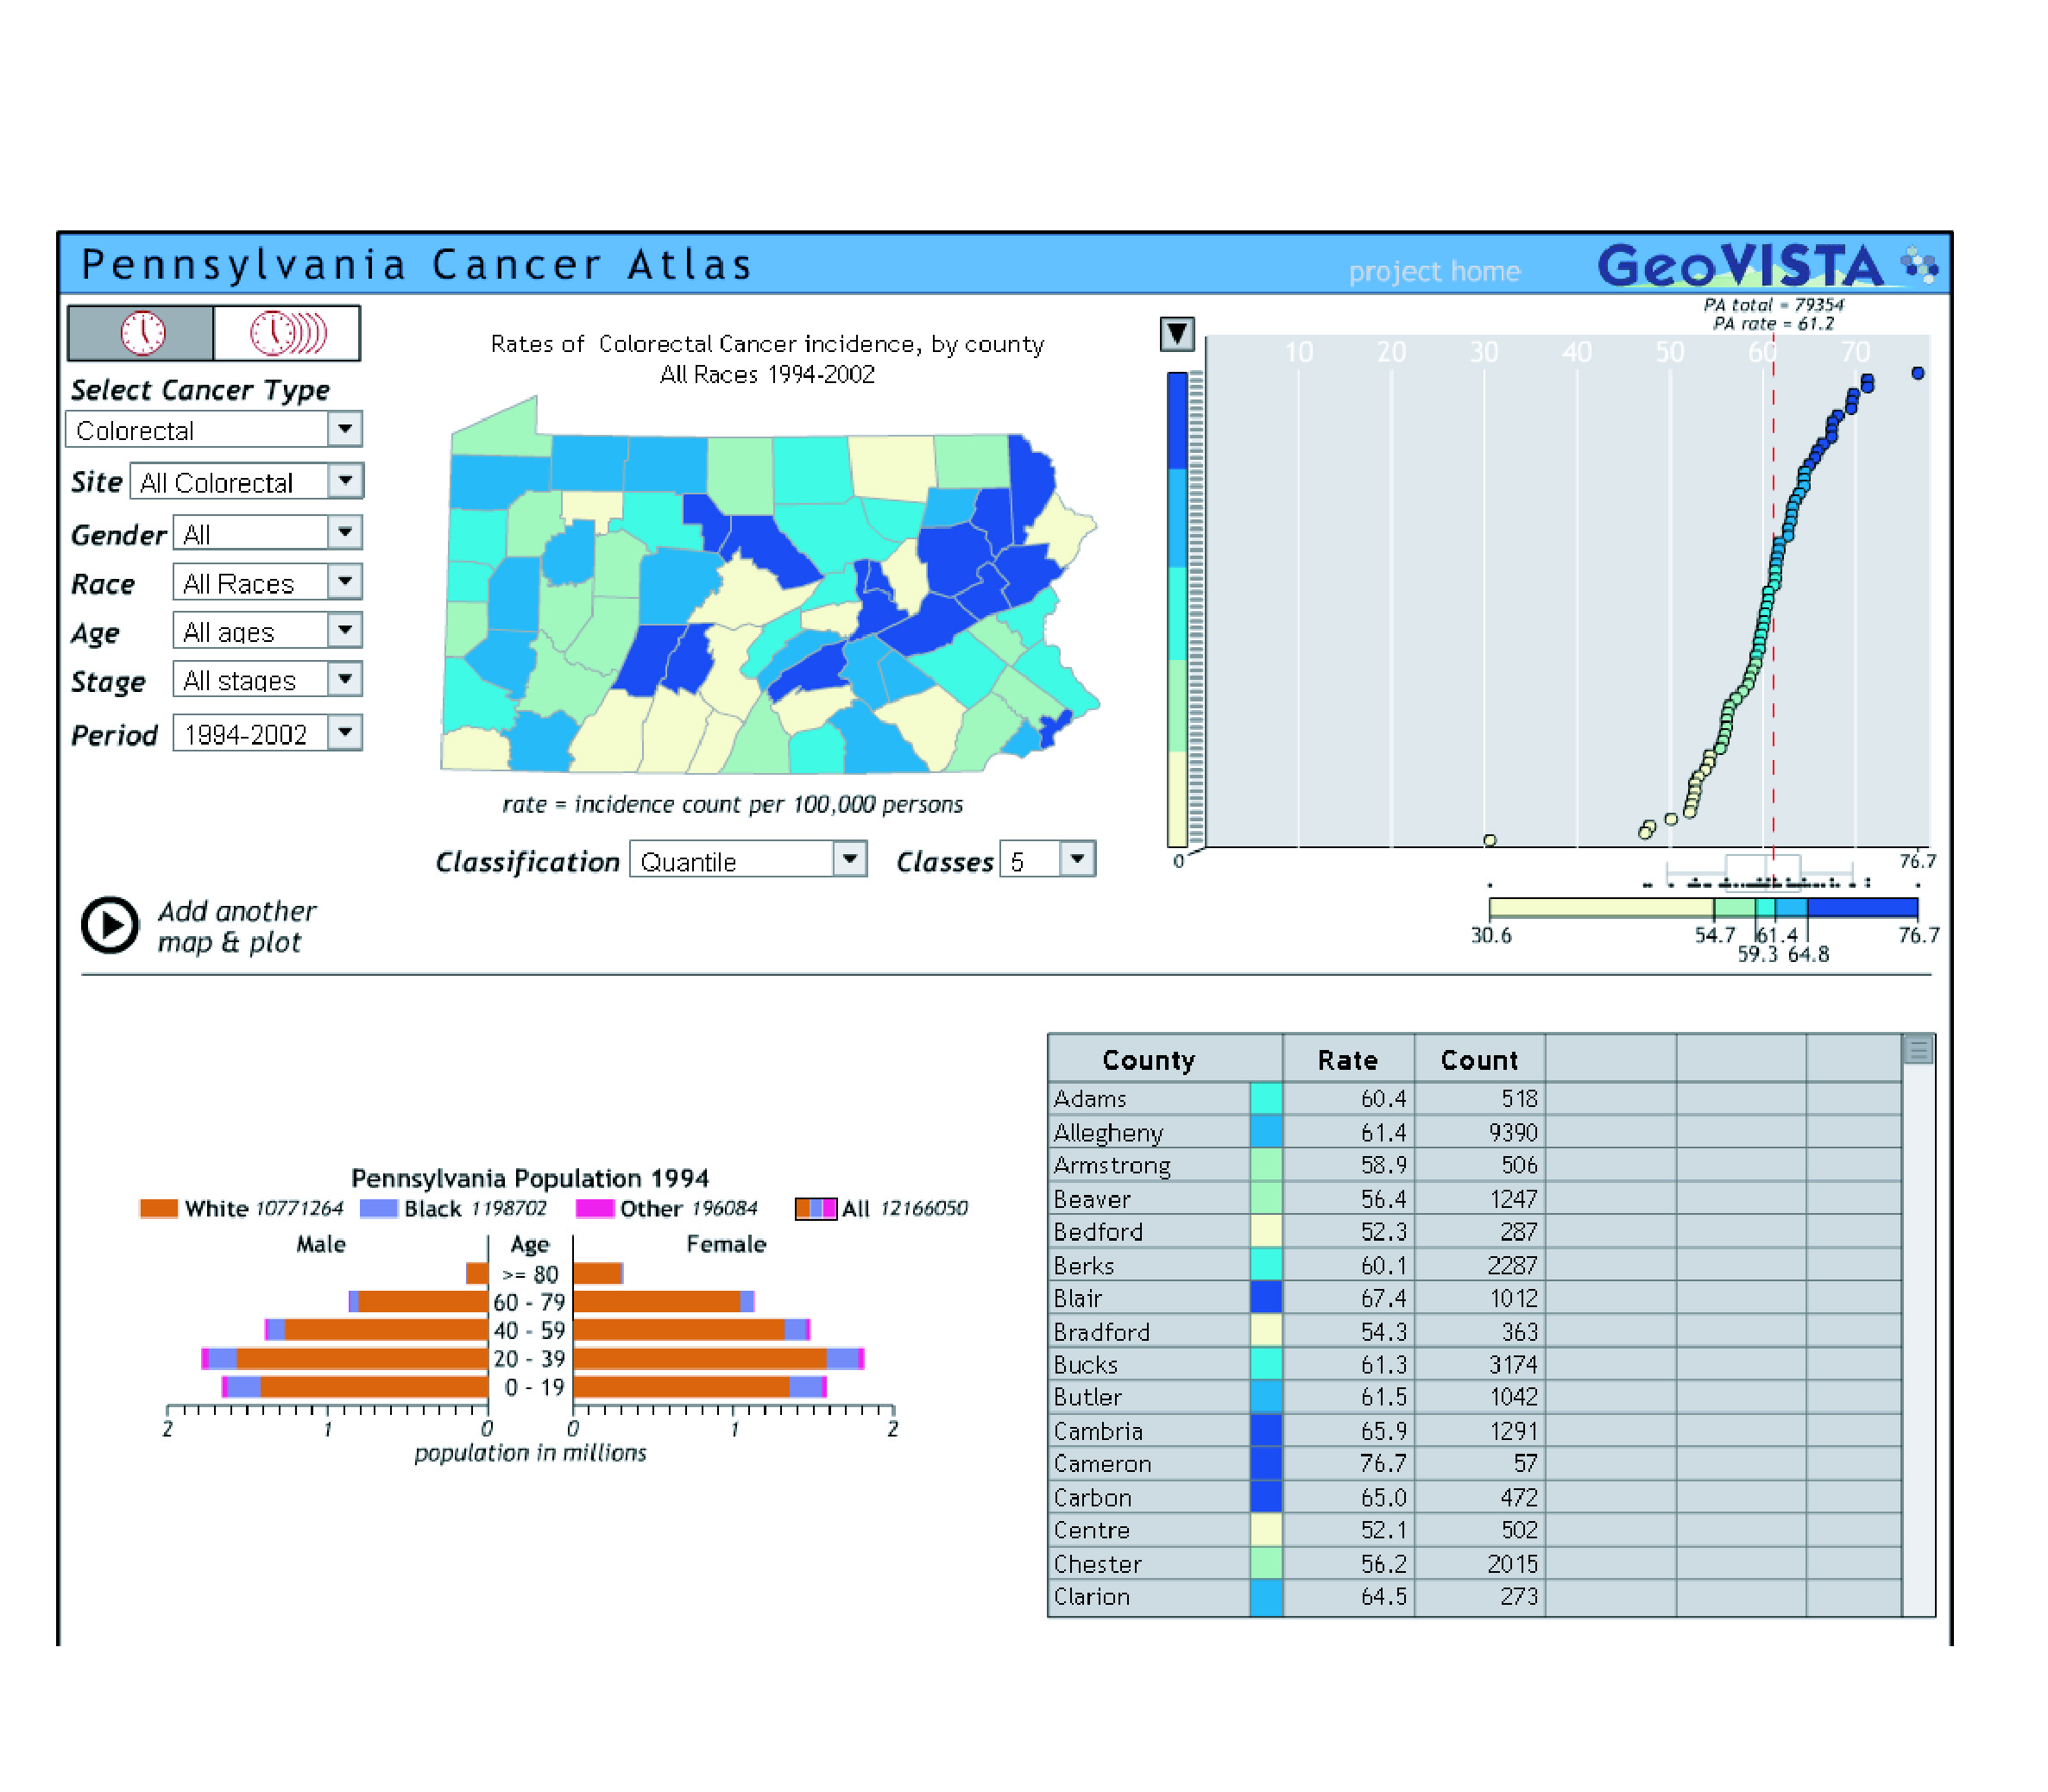Screen dimensions: 2048x1792
Task: Switch to the animated clock time-series icon
Action: coord(287,333)
